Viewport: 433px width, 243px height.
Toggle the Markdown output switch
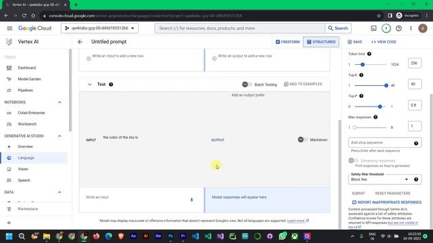[x=303, y=140]
